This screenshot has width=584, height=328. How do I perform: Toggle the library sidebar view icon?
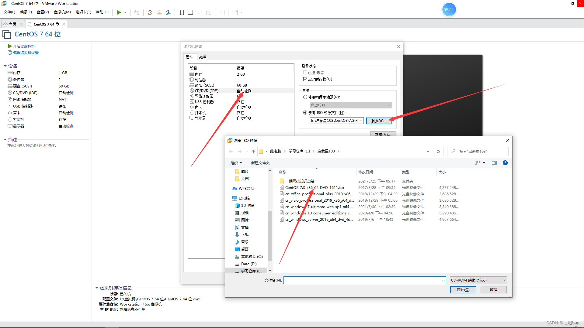[181, 12]
